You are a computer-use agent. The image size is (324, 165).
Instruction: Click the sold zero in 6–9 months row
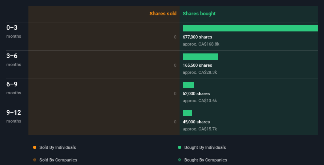click(x=175, y=93)
